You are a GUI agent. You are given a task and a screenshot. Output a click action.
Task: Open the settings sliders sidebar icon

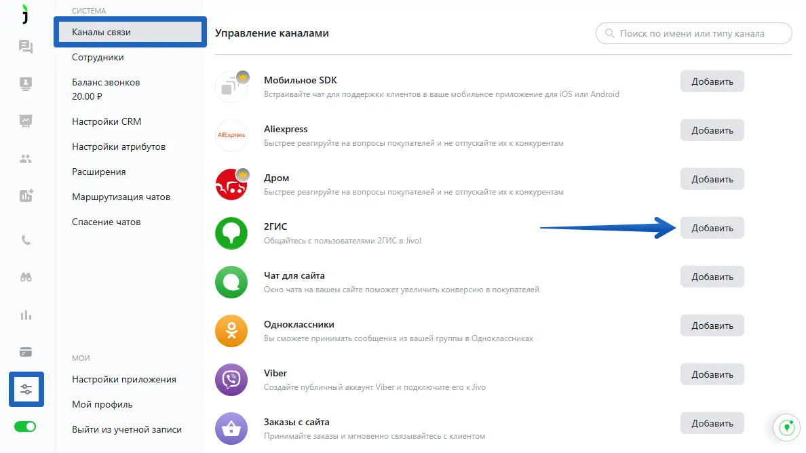click(x=26, y=389)
